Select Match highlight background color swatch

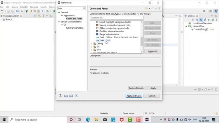(97, 22)
